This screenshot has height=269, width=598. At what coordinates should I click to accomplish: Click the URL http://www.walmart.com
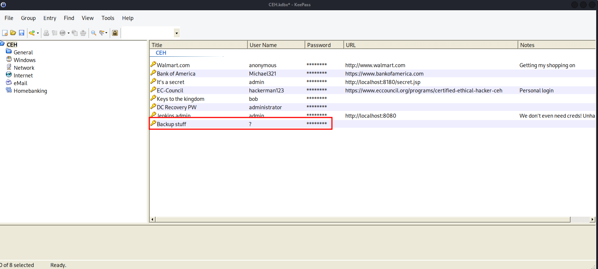coord(375,65)
